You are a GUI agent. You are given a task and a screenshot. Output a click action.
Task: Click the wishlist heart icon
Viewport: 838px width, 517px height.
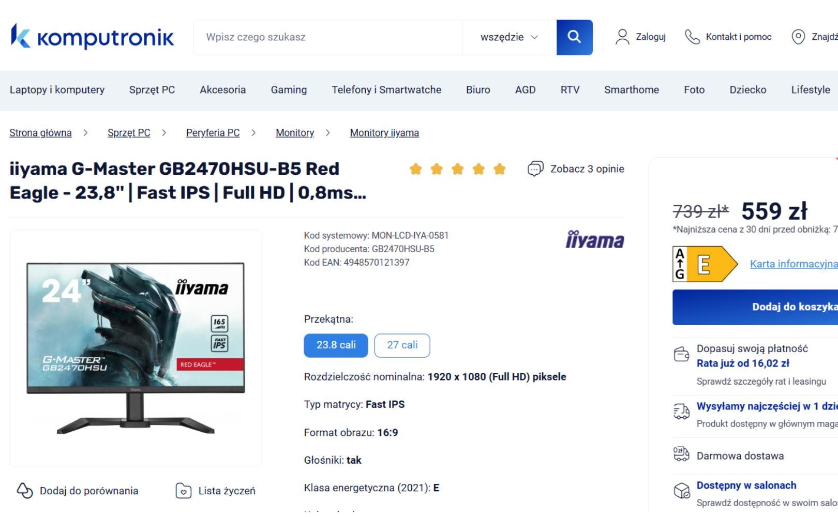[184, 490]
